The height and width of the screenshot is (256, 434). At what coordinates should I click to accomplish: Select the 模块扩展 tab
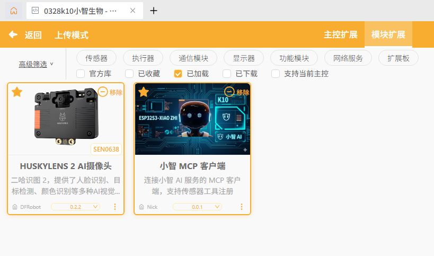(x=388, y=34)
